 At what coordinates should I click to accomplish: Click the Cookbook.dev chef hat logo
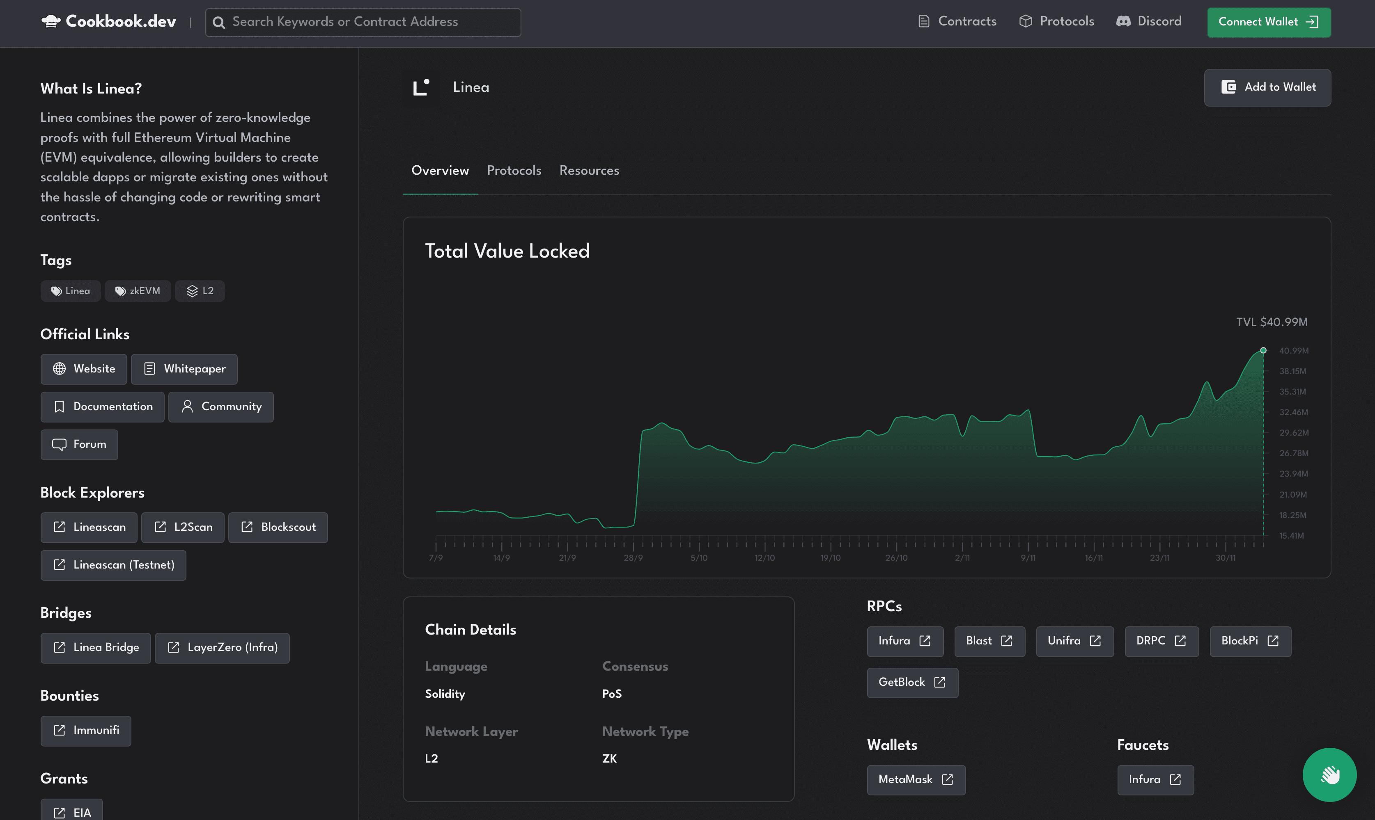click(x=51, y=22)
